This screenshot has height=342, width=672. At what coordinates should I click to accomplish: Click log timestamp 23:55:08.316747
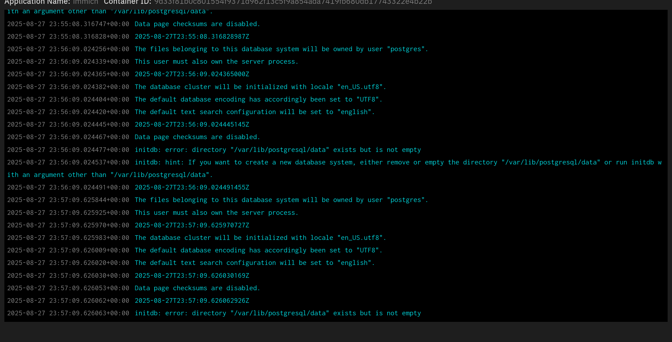pos(68,24)
